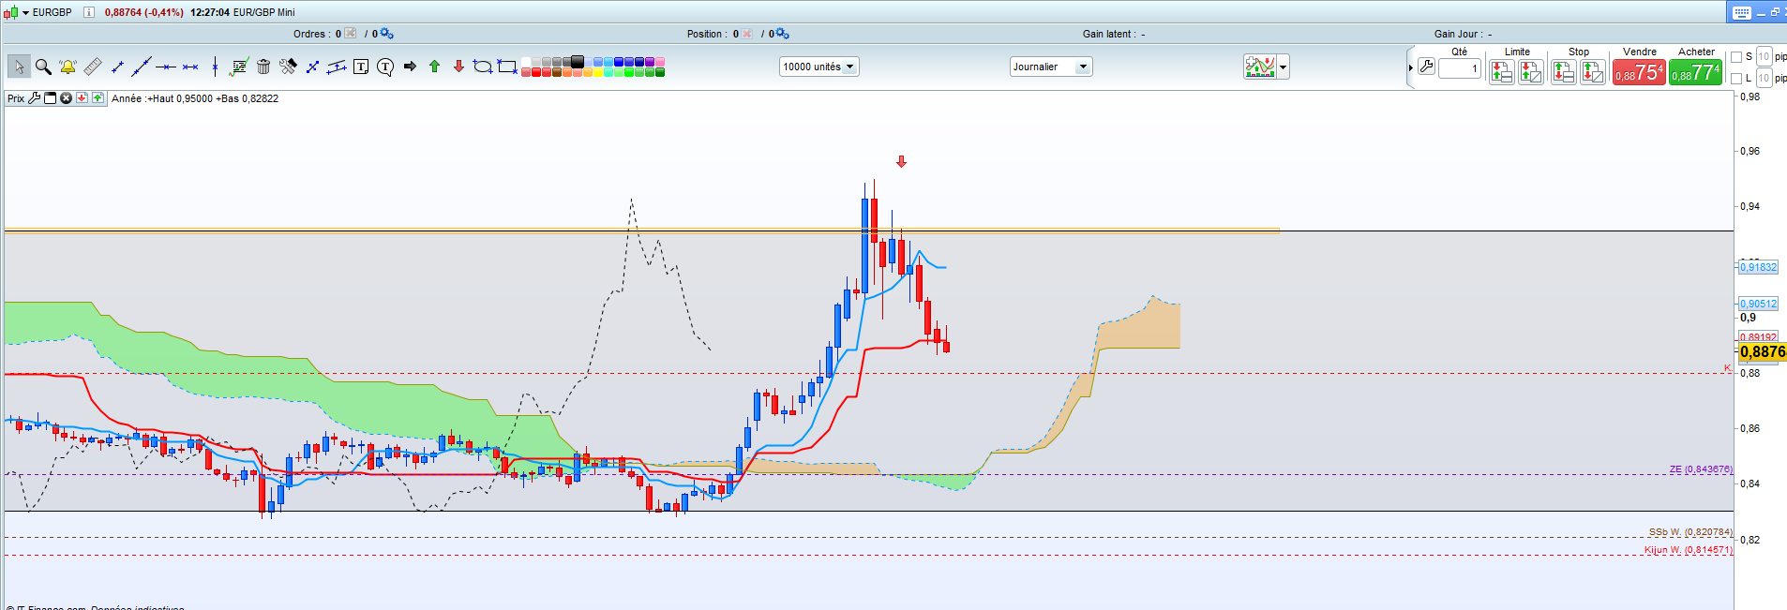Click the alert bell icon
Viewport: 1787px width, 610px height.
pos(68,67)
